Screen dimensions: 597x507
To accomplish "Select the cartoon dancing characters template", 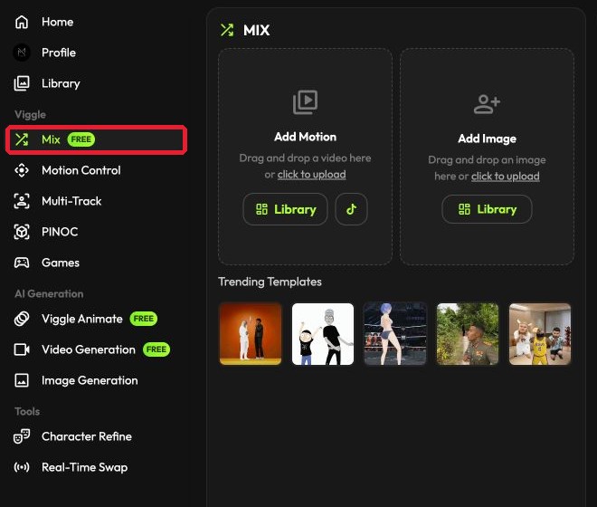I will click(x=323, y=334).
